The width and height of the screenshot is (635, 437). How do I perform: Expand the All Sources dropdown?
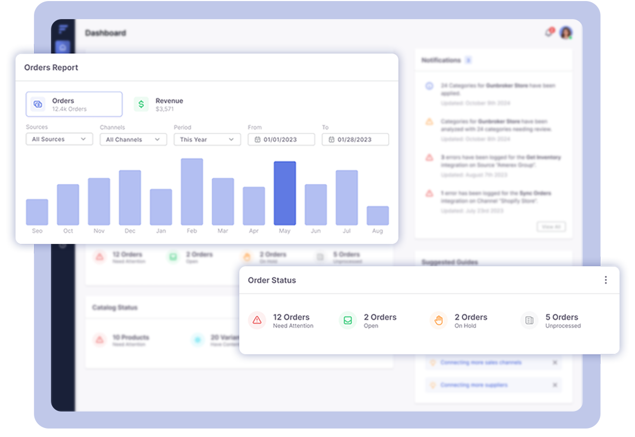pos(59,139)
